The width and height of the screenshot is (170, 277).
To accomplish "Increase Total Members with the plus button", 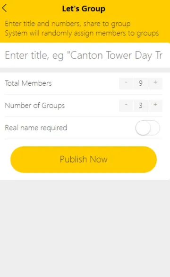I will 155,83.
